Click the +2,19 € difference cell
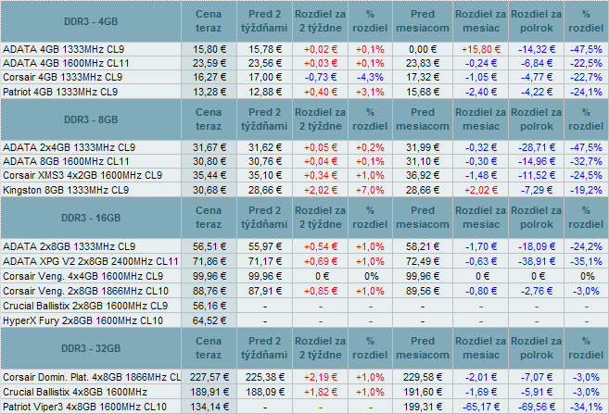This screenshot has width=609, height=414. click(321, 377)
